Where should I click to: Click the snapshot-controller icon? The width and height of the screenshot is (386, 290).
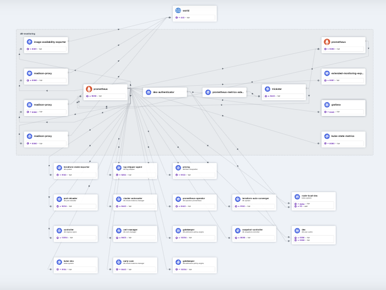[x=238, y=230]
